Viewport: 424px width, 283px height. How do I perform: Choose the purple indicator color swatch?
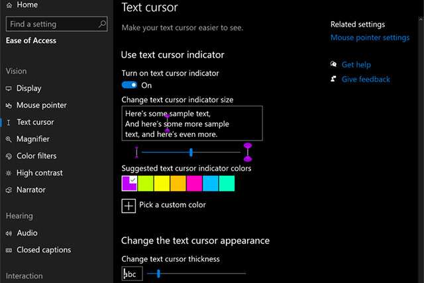(129, 183)
